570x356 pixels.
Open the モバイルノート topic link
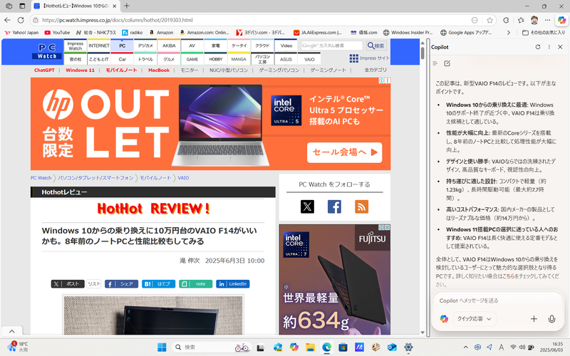121,70
